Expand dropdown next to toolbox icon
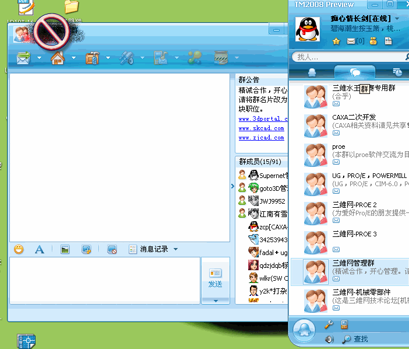 tap(108, 58)
